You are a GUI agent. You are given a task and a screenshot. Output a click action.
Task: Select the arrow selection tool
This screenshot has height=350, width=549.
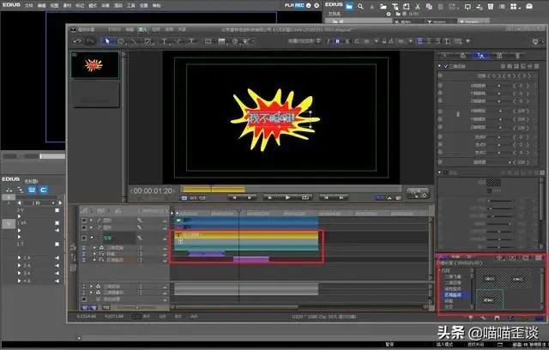[x=107, y=41]
